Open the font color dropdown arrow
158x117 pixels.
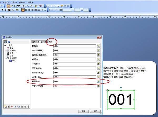click(x=15, y=10)
